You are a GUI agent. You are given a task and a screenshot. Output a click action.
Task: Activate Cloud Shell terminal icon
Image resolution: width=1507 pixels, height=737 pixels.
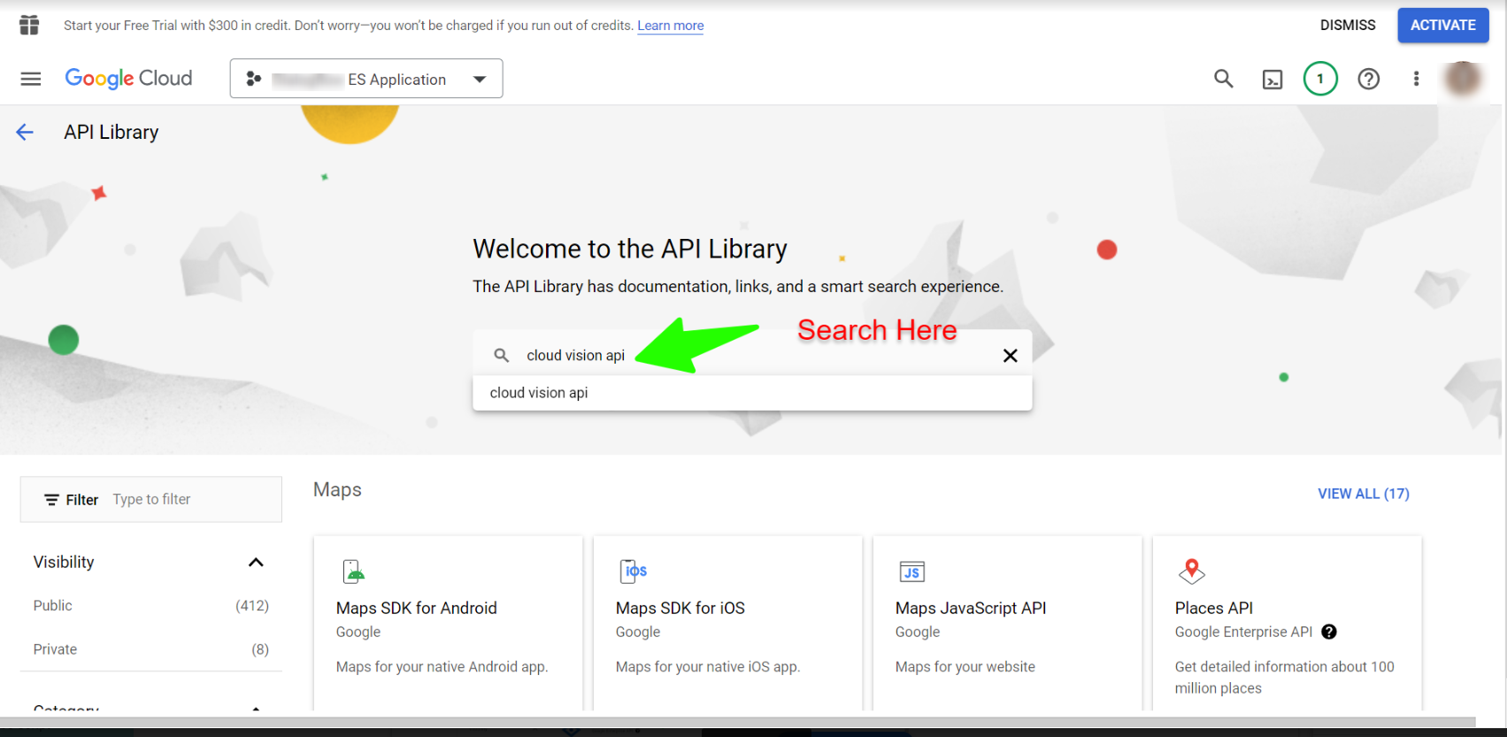[1272, 80]
